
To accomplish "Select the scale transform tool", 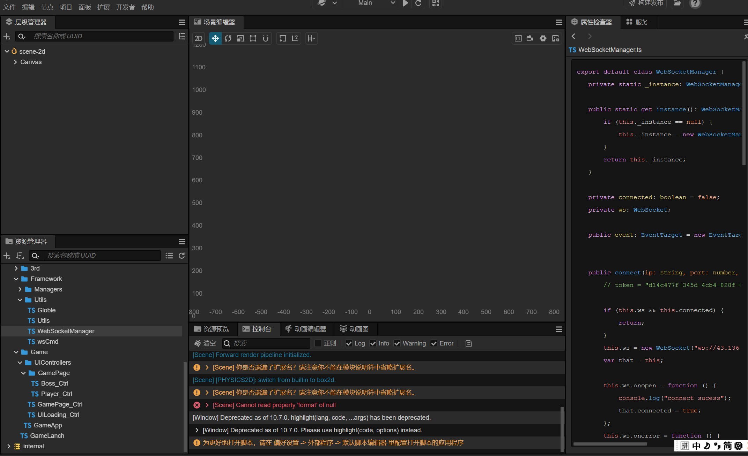I will tap(240, 38).
